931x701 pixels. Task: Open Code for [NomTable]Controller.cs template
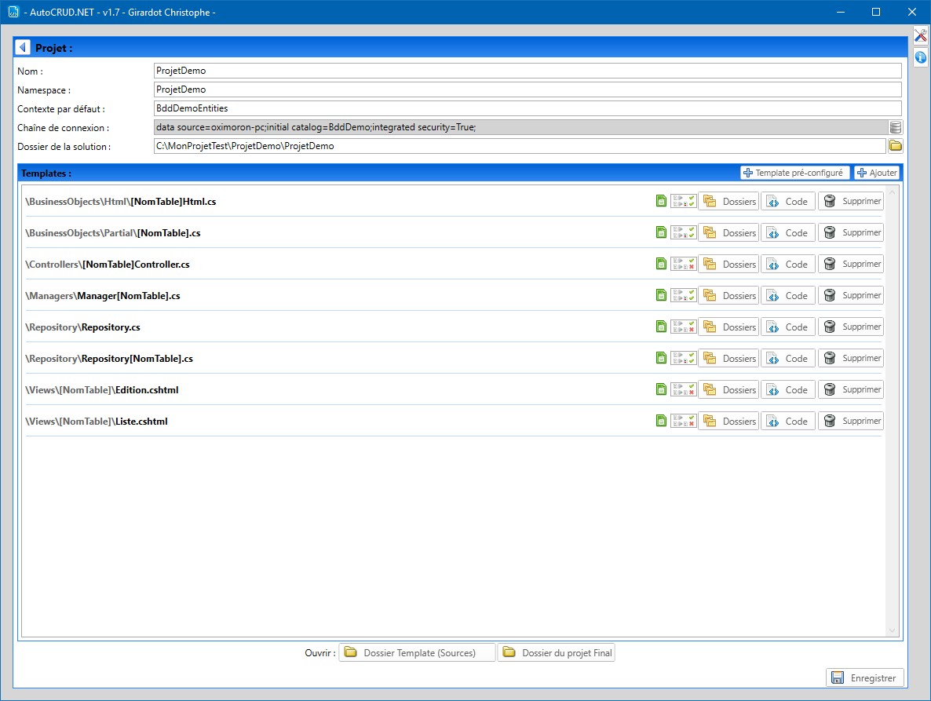pos(788,264)
